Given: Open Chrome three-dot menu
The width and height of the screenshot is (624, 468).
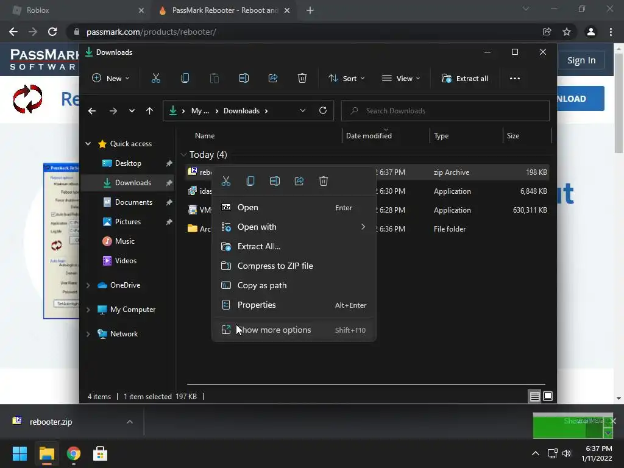Looking at the screenshot, I should pos(611,32).
